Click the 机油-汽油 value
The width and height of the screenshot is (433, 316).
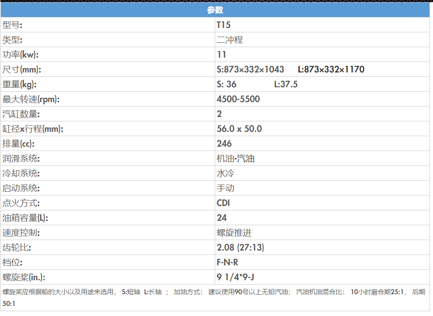click(236, 158)
